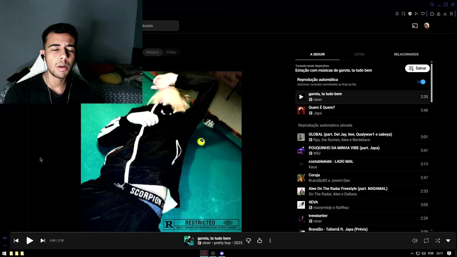Collapse the player page with down arrow
Viewport: 457px width, 257px height.
click(x=448, y=241)
